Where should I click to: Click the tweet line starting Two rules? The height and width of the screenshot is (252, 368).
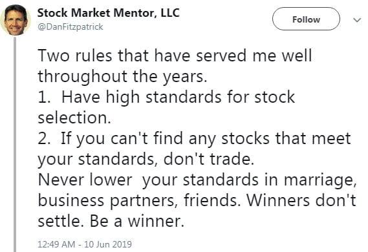point(175,56)
